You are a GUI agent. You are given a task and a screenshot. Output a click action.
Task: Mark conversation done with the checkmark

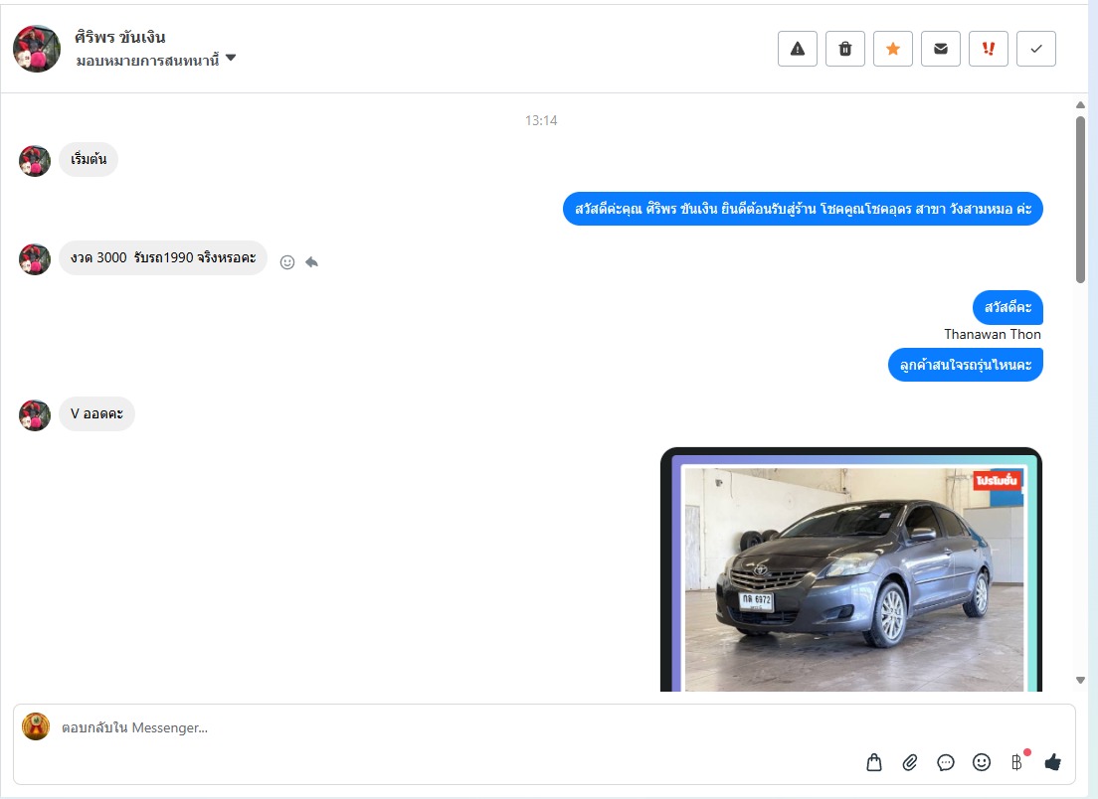pos(1036,49)
